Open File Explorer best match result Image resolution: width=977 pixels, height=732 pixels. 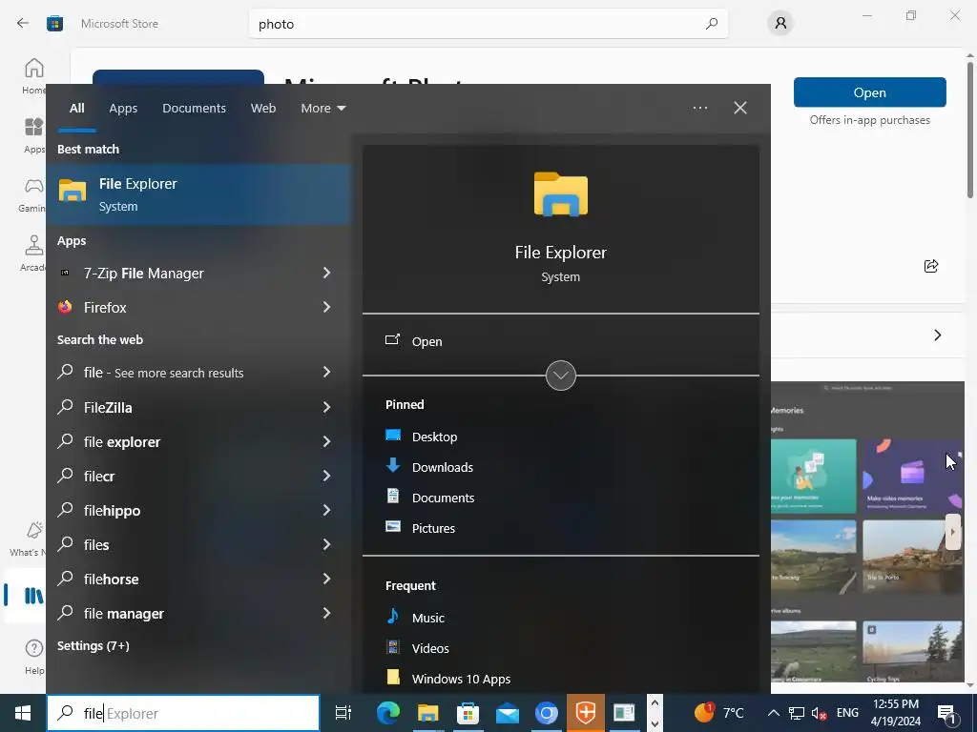(198, 194)
